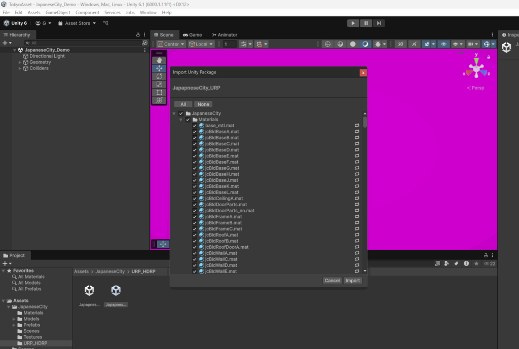The width and height of the screenshot is (519, 349).
Task: Click the JapaneseCity breadcrumb in Project
Action: pyautogui.click(x=110, y=272)
